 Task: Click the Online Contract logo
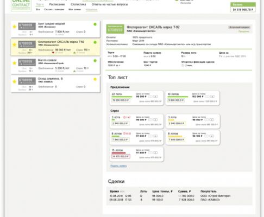(x=21, y=5)
